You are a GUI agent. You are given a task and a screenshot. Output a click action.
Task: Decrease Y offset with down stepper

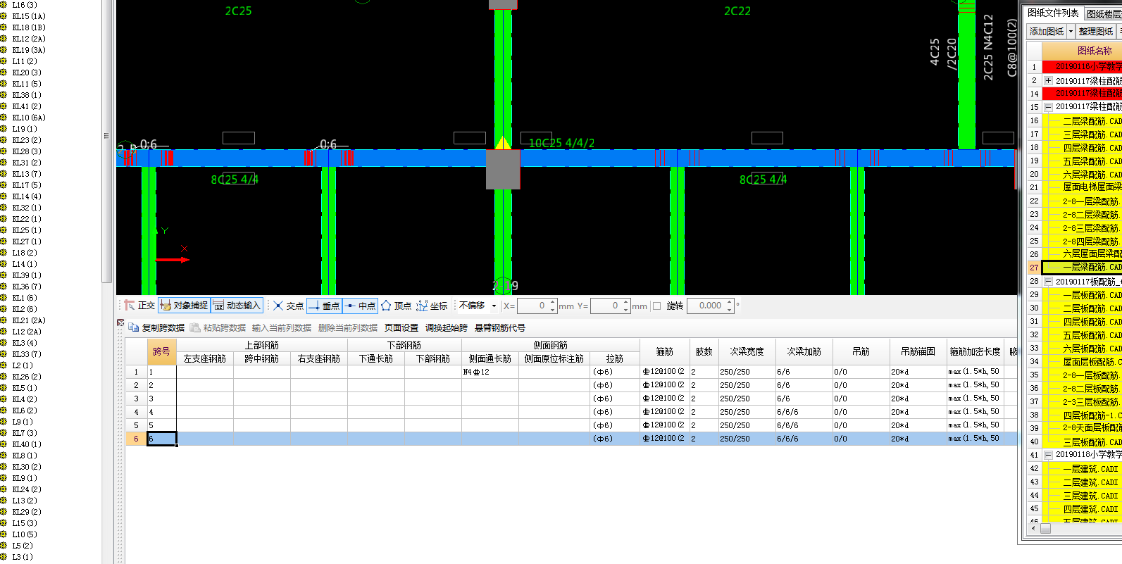coord(626,310)
